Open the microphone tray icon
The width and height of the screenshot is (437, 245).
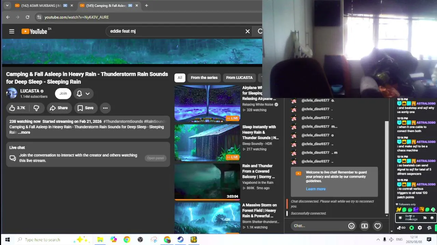[x=385, y=240]
